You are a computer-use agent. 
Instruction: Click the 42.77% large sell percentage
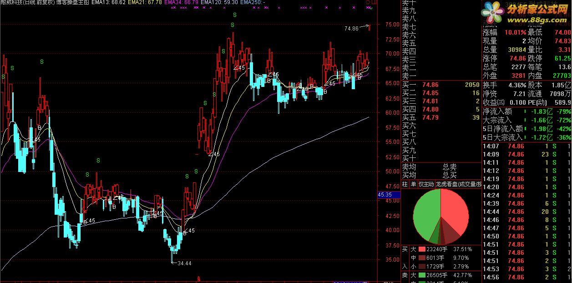(x=463, y=275)
